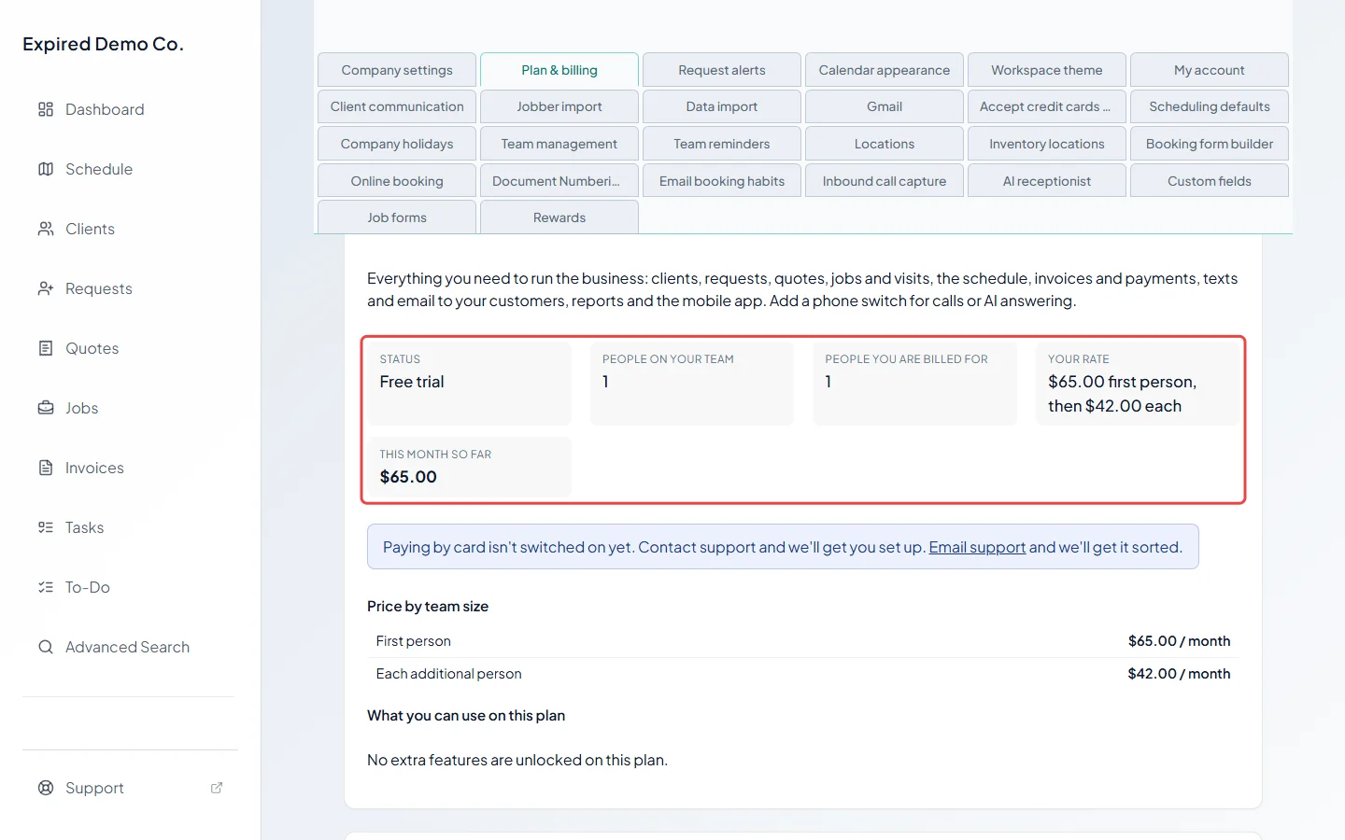
Task: Go to the Custom fields tab
Action: 1210,181
